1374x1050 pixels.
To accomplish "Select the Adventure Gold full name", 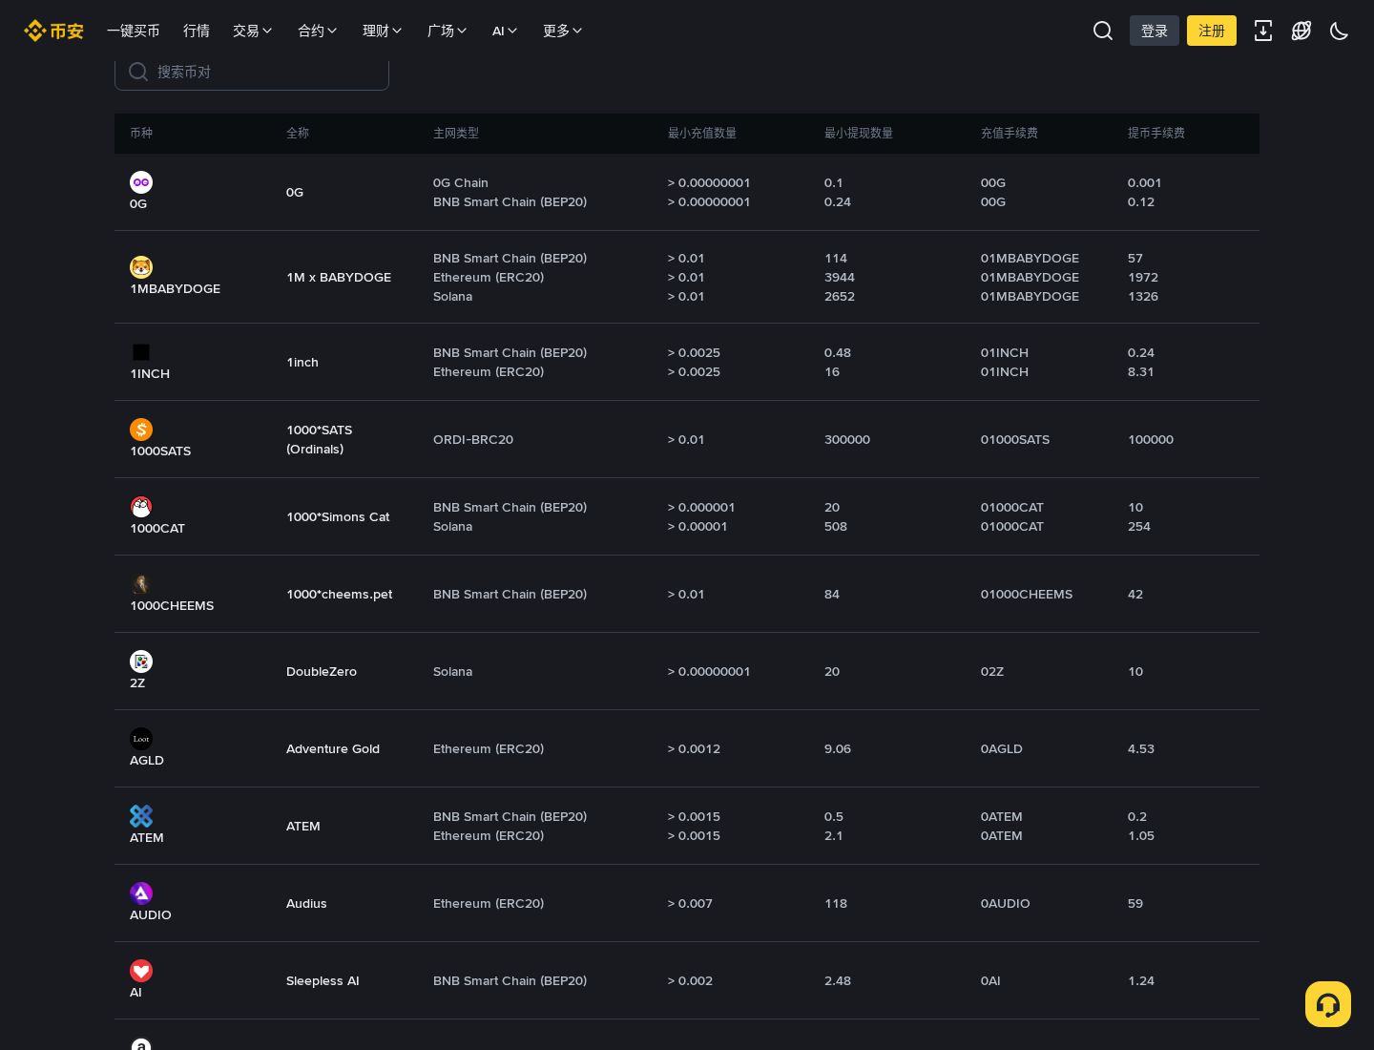I will 333,748.
